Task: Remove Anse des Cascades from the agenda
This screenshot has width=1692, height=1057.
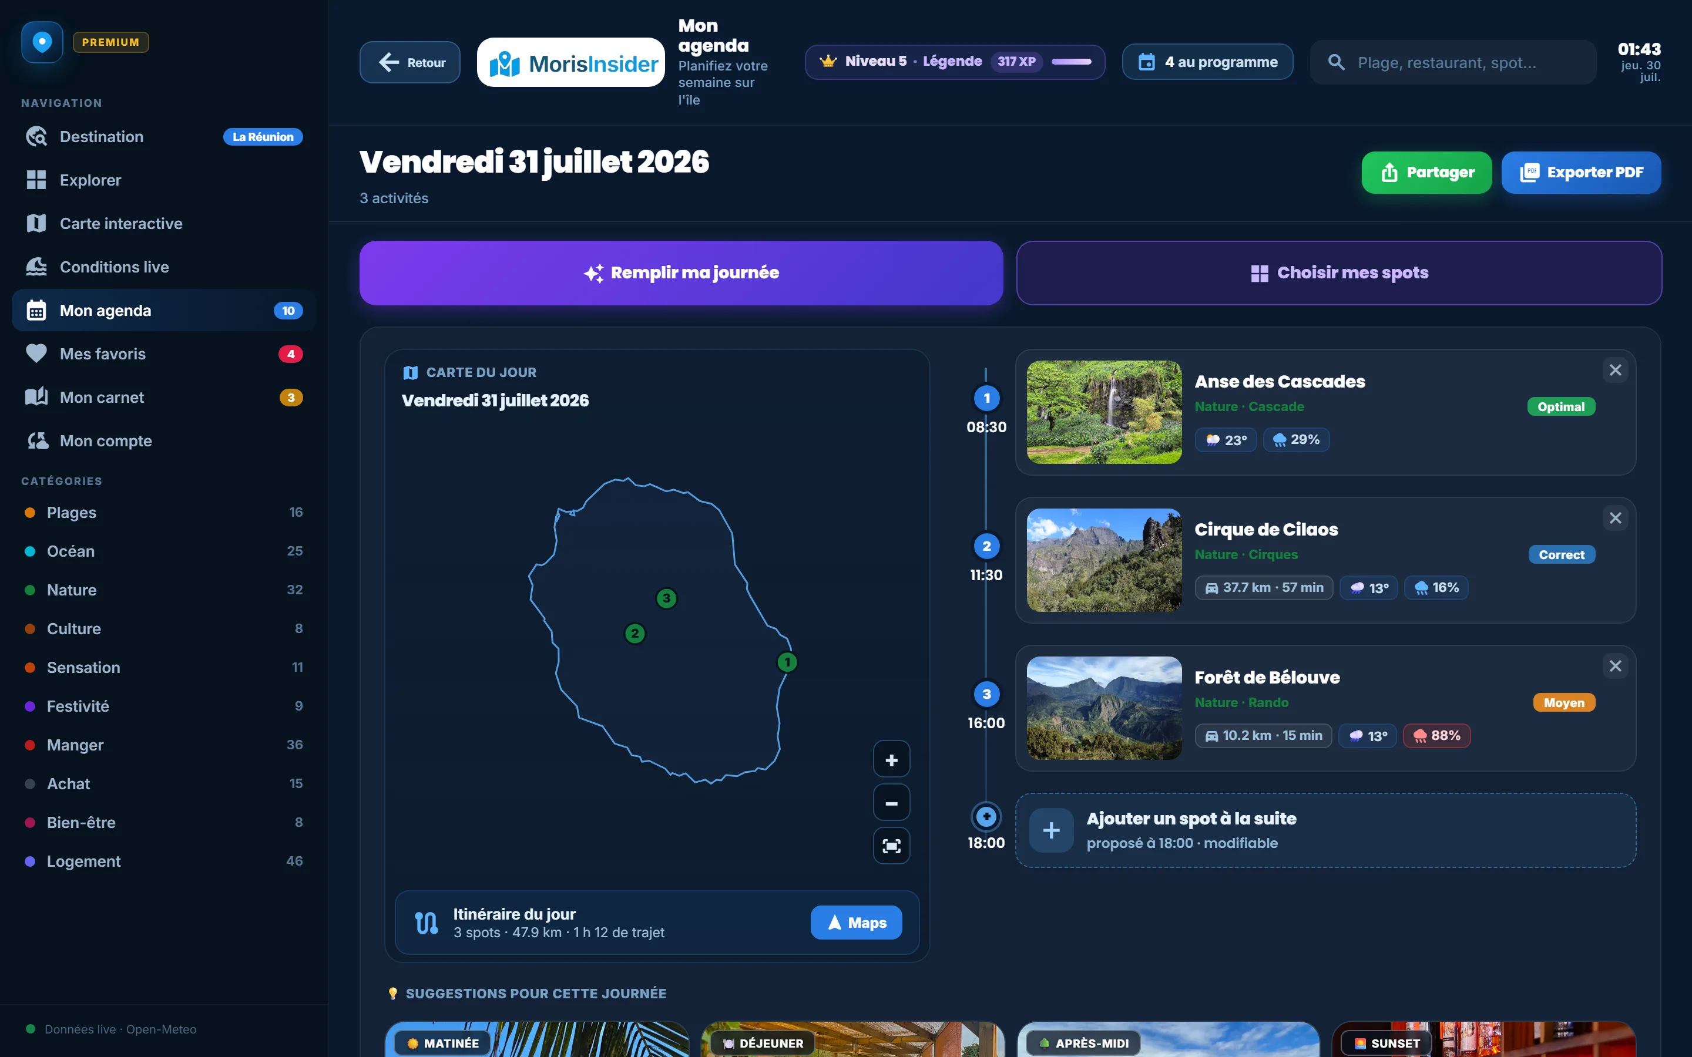Action: point(1615,370)
